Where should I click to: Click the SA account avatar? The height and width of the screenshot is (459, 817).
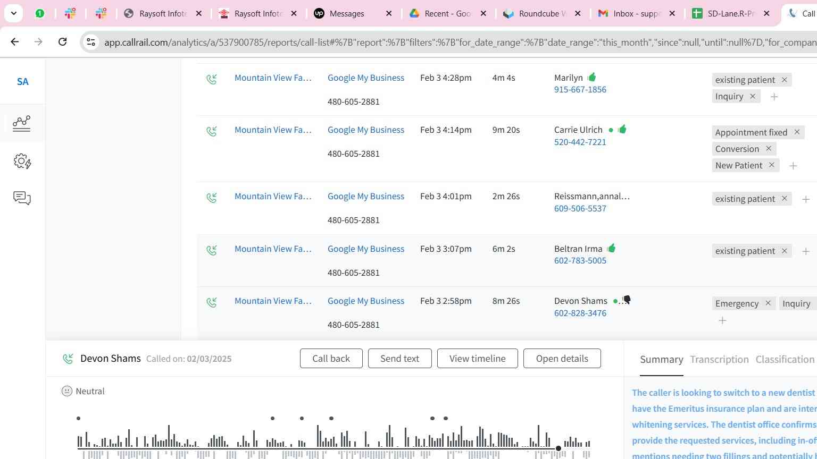coord(22,81)
